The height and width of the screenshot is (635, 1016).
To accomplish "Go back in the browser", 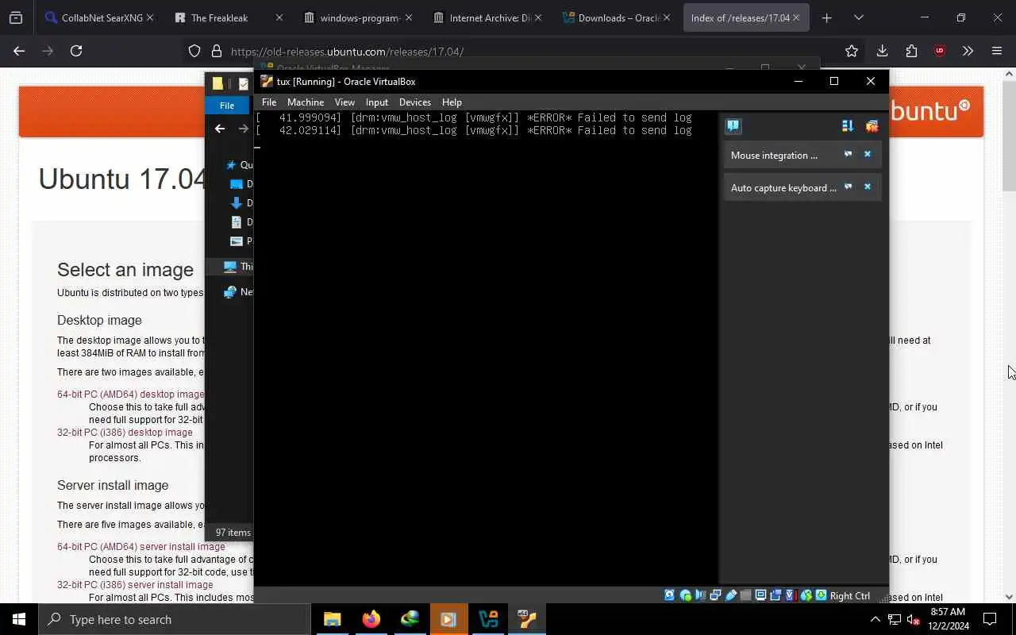I will (19, 51).
